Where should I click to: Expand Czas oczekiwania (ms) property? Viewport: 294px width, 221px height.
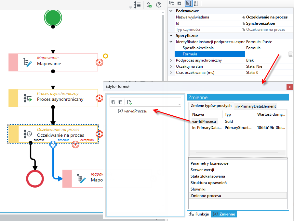(171, 73)
